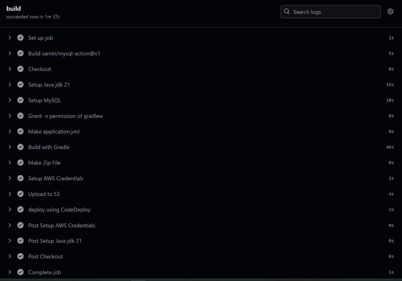Expand the Set up job step chevron

coord(10,37)
